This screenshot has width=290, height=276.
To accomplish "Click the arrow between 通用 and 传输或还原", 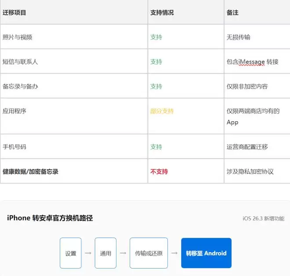I will (123, 253).
